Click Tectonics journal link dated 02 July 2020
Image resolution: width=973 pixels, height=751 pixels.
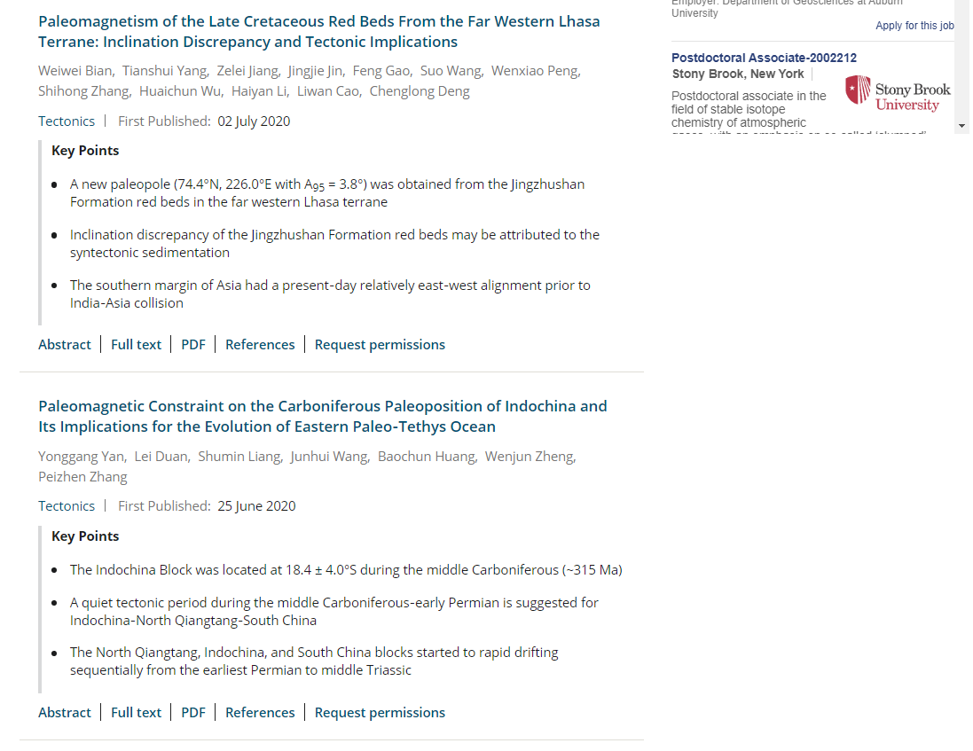click(67, 121)
